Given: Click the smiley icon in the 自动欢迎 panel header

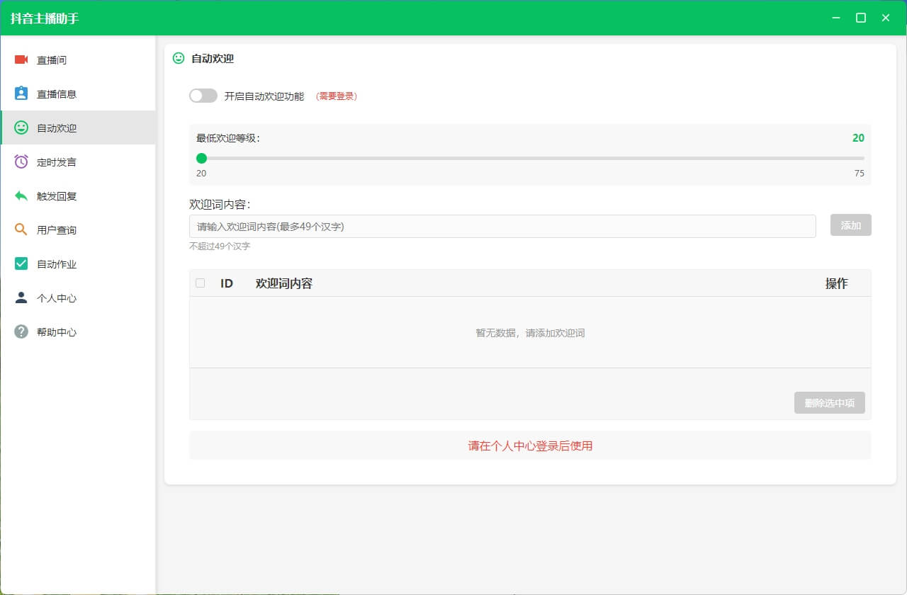Looking at the screenshot, I should click(179, 58).
